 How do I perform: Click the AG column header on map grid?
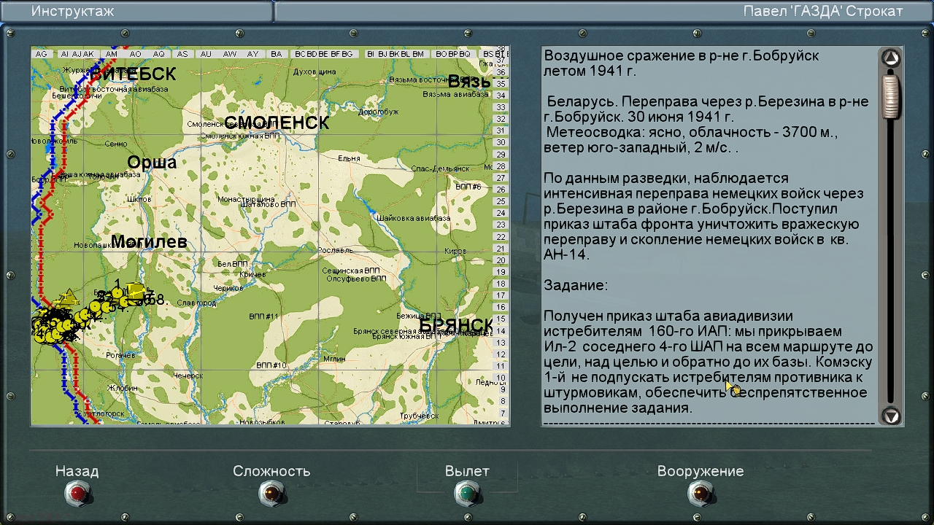coord(42,54)
